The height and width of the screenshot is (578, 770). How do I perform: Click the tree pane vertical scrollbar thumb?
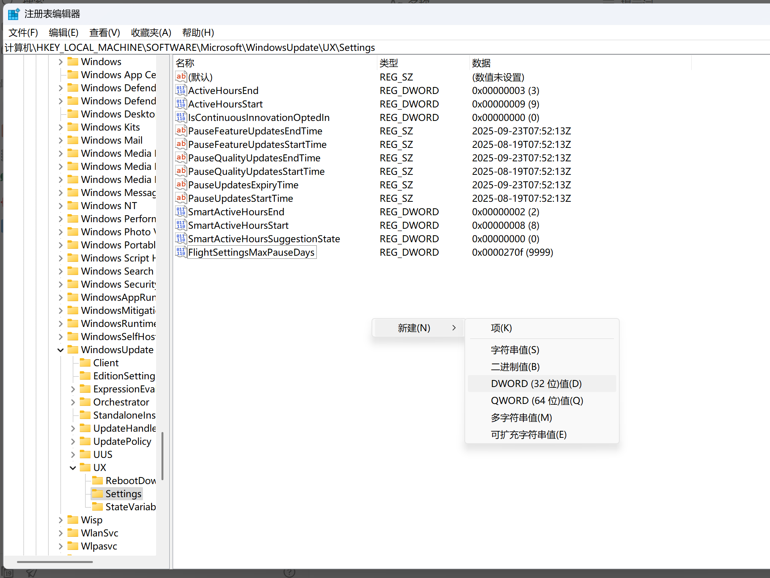162,456
